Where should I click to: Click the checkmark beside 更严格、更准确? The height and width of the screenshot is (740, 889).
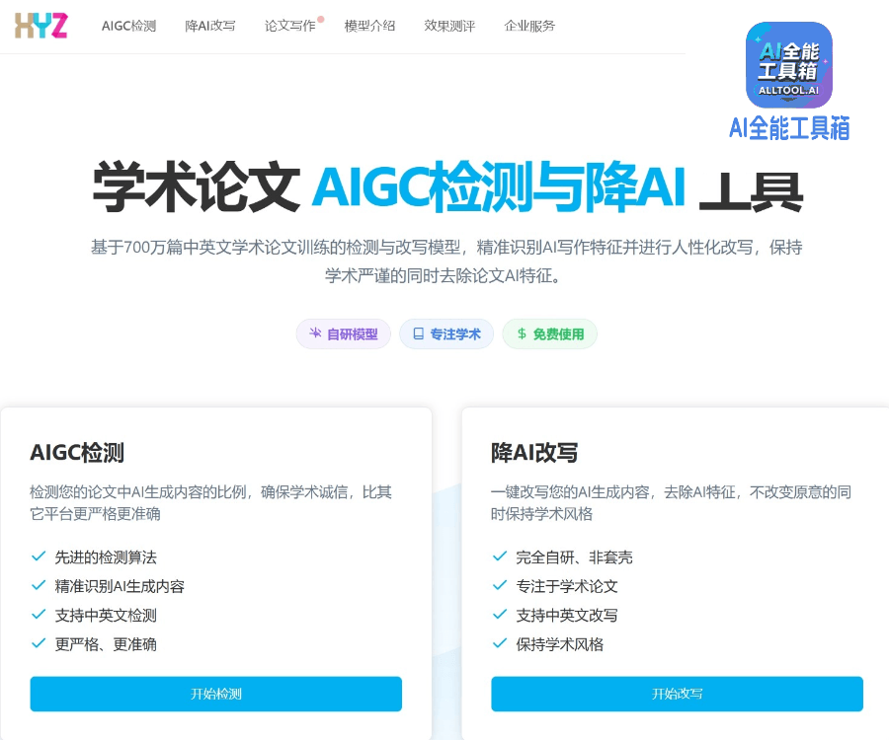39,642
